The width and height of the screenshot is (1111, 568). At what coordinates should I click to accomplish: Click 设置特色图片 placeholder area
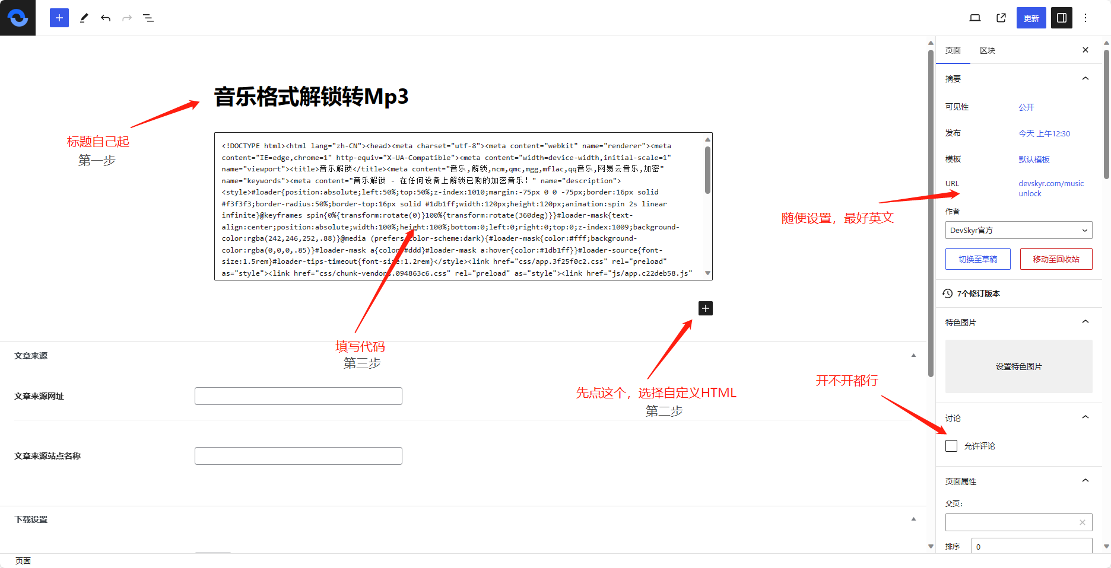pyautogui.click(x=1018, y=366)
